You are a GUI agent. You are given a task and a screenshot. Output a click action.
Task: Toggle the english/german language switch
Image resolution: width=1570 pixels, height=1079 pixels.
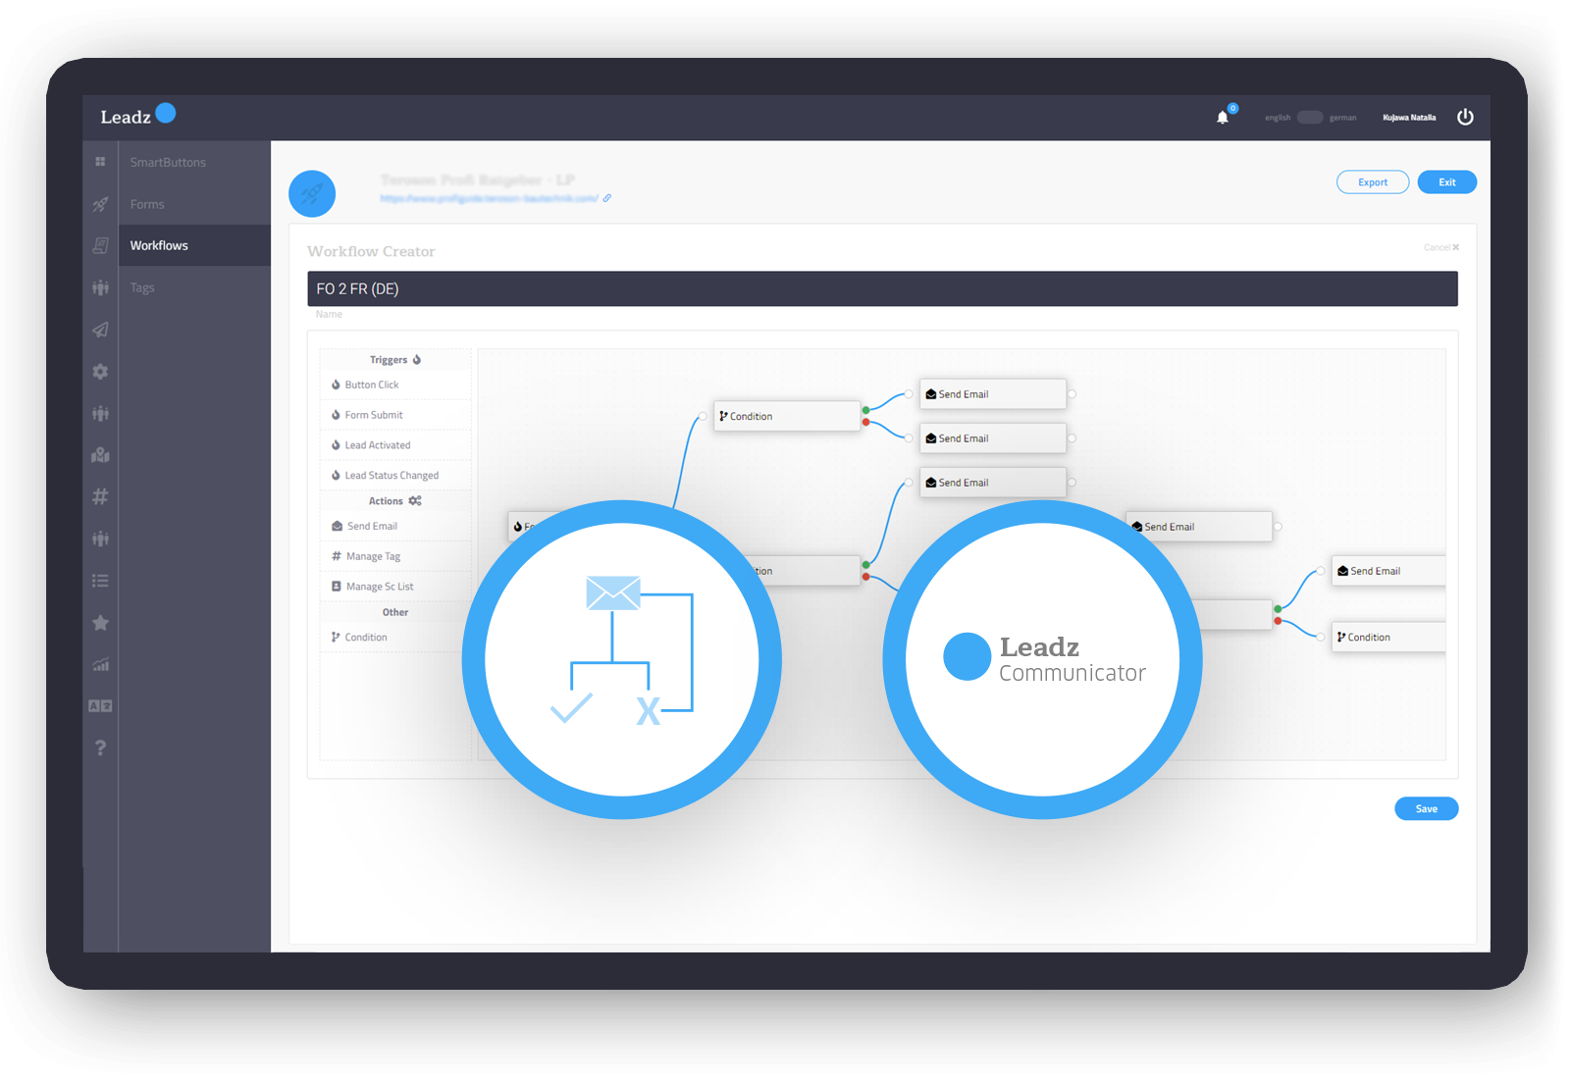pyautogui.click(x=1310, y=117)
